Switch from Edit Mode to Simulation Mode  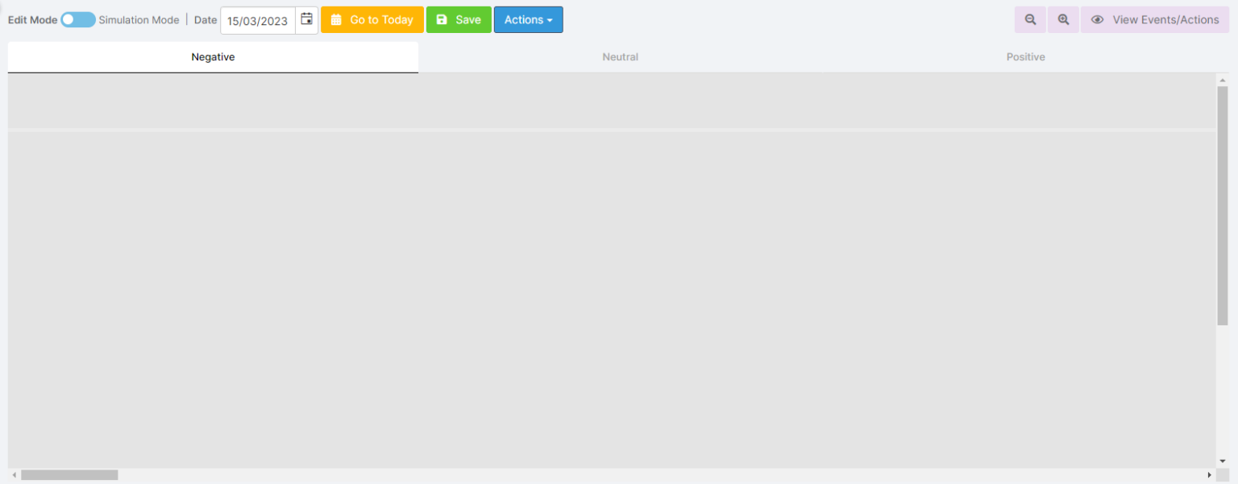pyautogui.click(x=78, y=19)
